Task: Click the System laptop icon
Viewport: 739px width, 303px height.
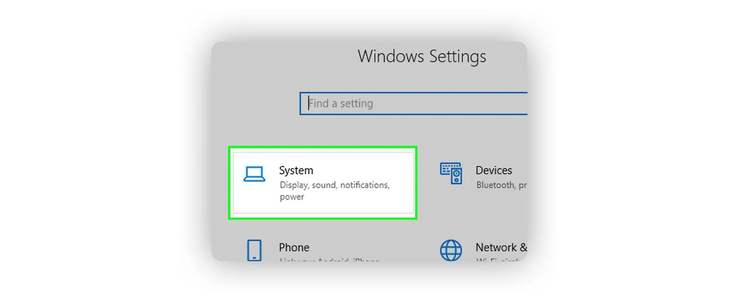Action: (x=254, y=174)
